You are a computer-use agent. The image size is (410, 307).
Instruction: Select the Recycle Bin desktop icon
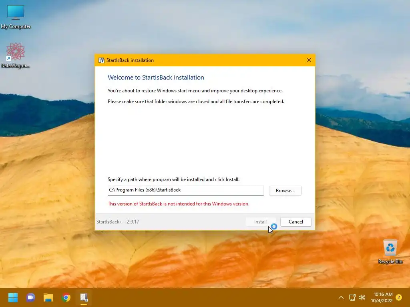pyautogui.click(x=390, y=252)
